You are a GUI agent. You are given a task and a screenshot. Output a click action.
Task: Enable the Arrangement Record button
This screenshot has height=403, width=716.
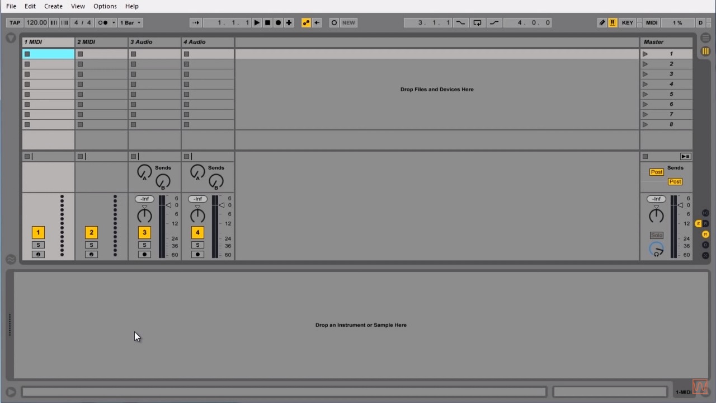click(x=278, y=23)
